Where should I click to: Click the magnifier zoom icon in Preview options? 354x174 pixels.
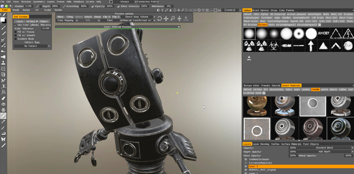pyautogui.click(x=173, y=19)
